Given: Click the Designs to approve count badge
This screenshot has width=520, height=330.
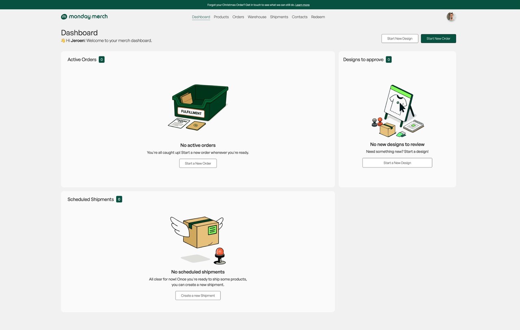Looking at the screenshot, I should click(389, 59).
